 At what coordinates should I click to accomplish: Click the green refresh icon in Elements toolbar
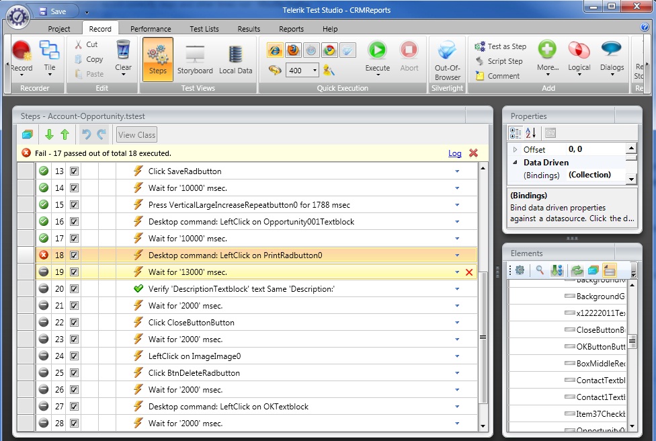tap(577, 270)
